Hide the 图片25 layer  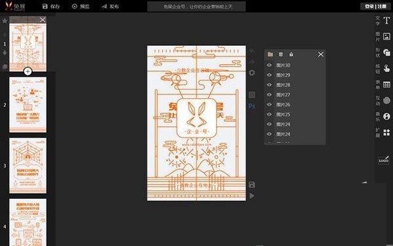tap(269, 114)
